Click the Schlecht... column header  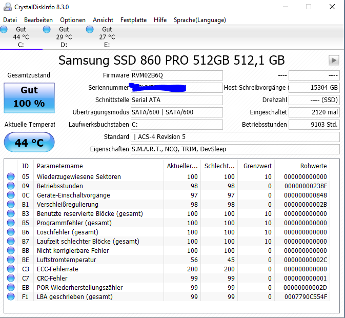pos(219,166)
